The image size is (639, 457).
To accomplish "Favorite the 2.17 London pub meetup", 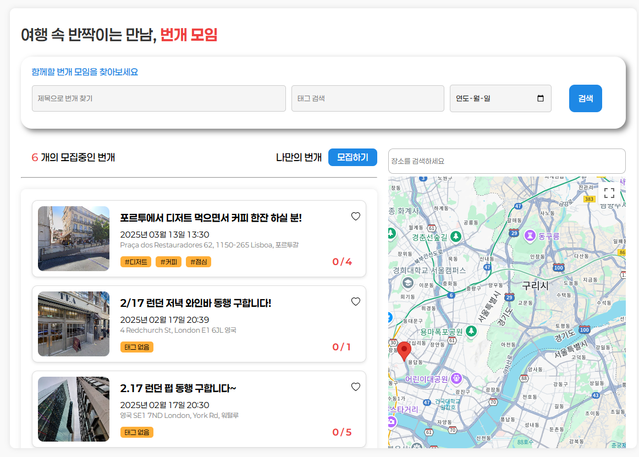I will (355, 387).
